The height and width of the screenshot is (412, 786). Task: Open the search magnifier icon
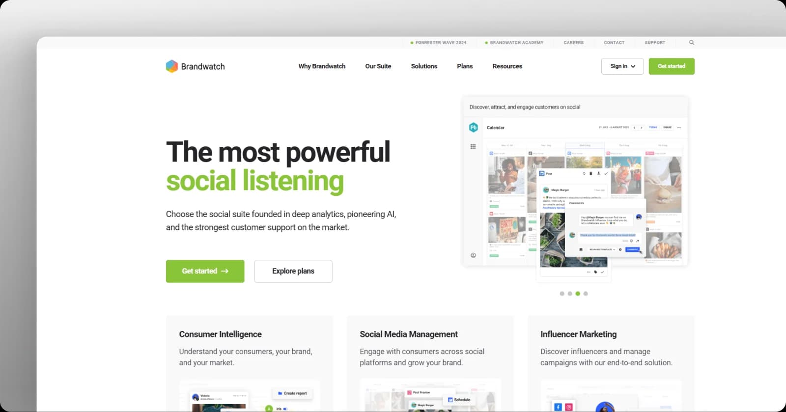(692, 43)
